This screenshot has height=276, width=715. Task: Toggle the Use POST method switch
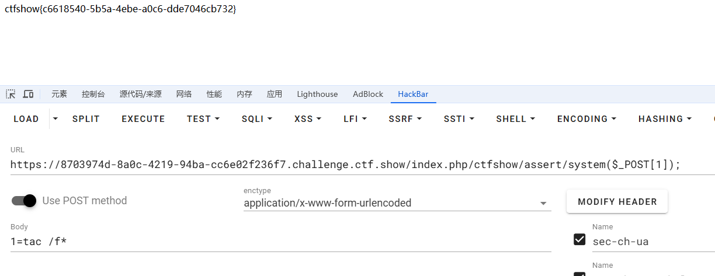coord(24,201)
